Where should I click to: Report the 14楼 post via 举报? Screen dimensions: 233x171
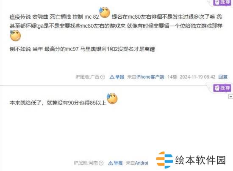click(117, 77)
